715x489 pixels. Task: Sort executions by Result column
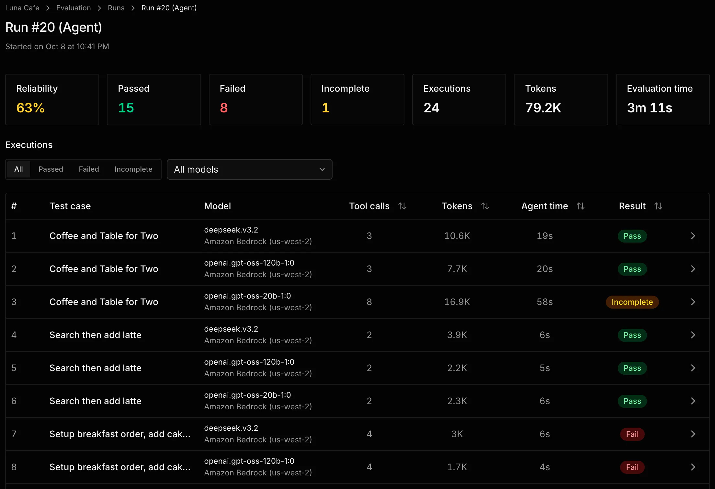click(658, 206)
